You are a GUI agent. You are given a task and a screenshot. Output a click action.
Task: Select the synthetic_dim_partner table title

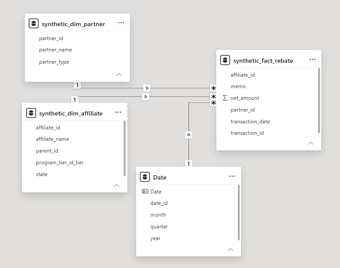[x=73, y=24]
